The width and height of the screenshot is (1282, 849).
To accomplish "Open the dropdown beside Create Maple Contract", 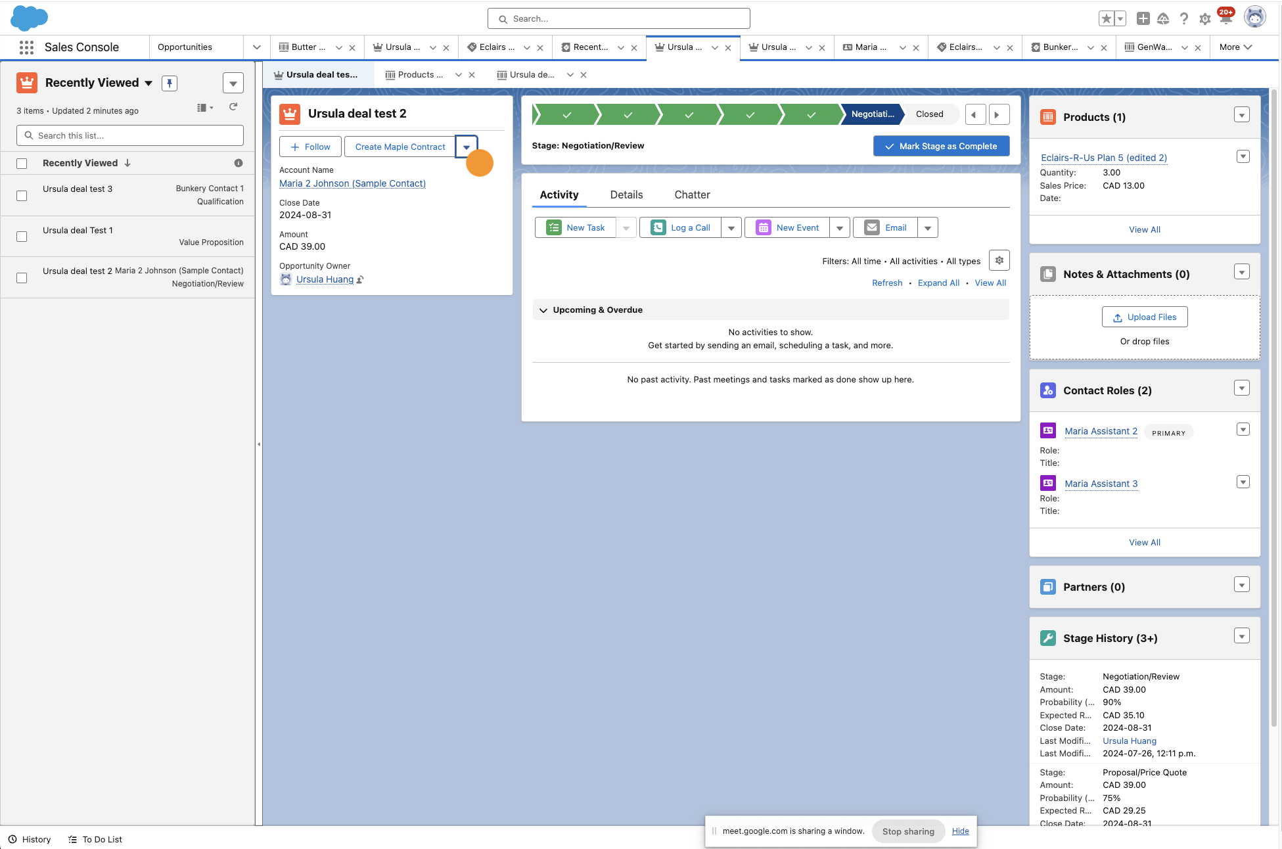I will click(467, 147).
